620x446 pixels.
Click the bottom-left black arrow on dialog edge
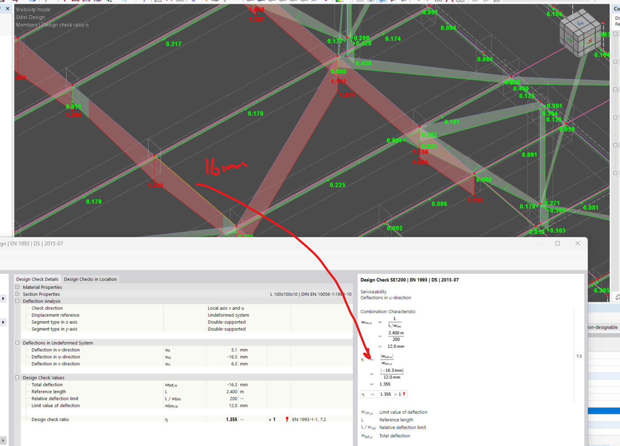[x=3, y=441]
